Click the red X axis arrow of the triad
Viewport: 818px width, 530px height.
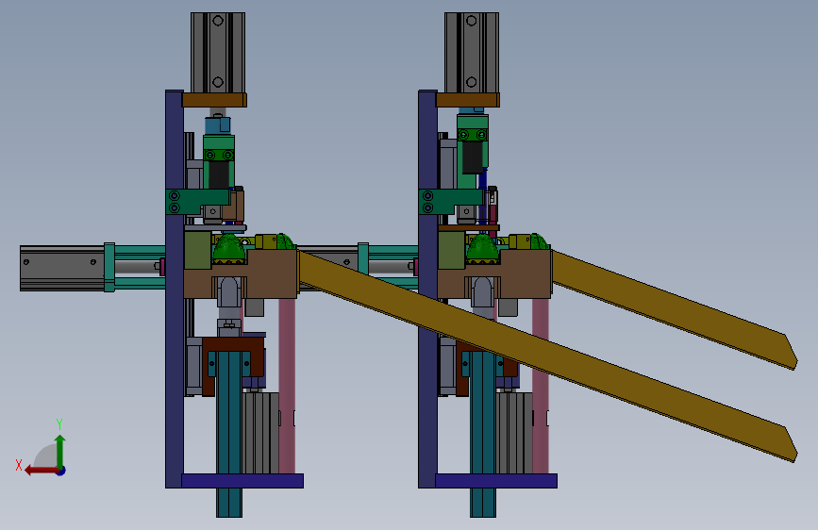click(41, 471)
